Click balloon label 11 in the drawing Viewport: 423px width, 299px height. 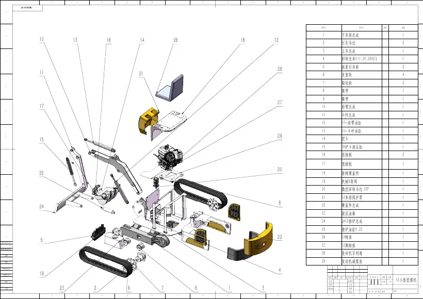pos(42,73)
